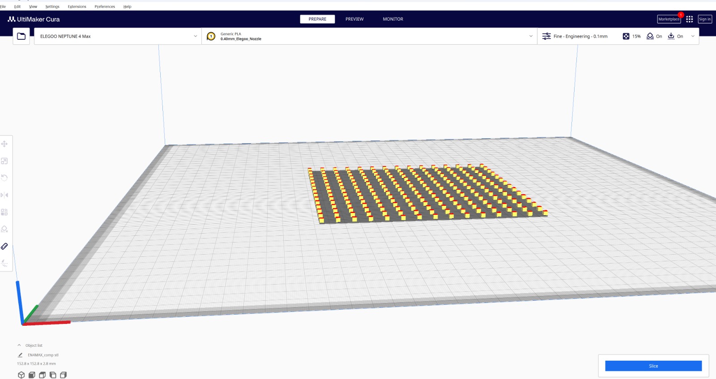
Task: Open the Extensions menu
Action: 77,7
